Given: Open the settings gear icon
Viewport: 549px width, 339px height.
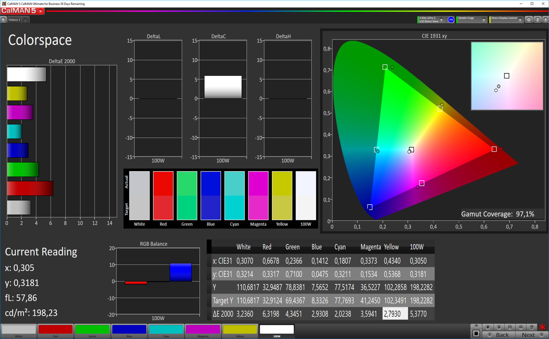Looking at the screenshot, I should coord(529,20).
